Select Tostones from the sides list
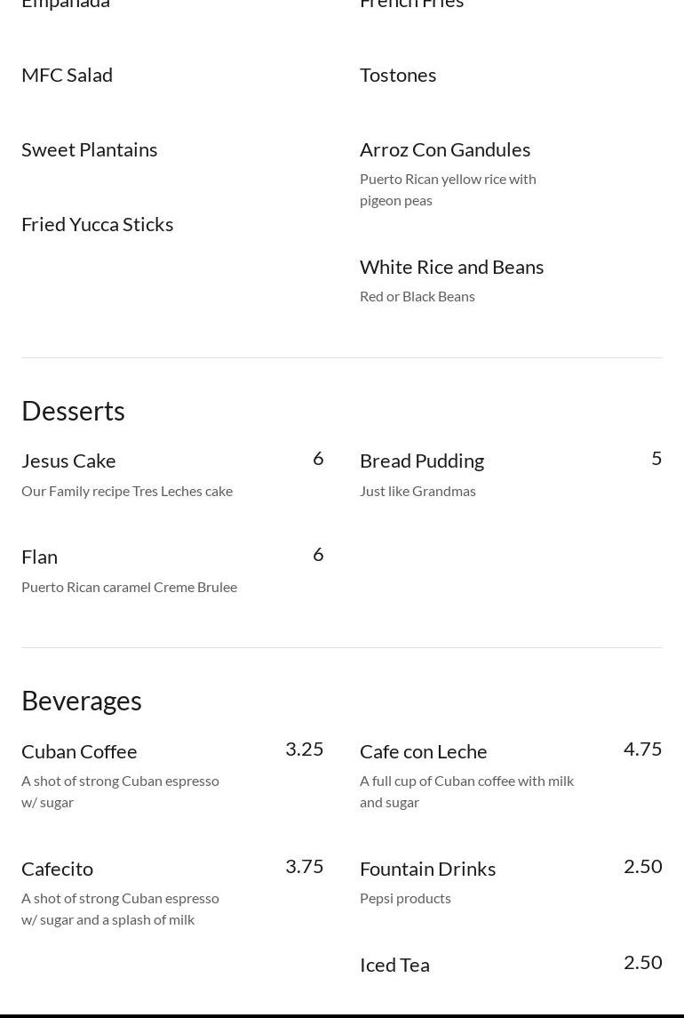This screenshot has height=1018, width=684. [398, 75]
